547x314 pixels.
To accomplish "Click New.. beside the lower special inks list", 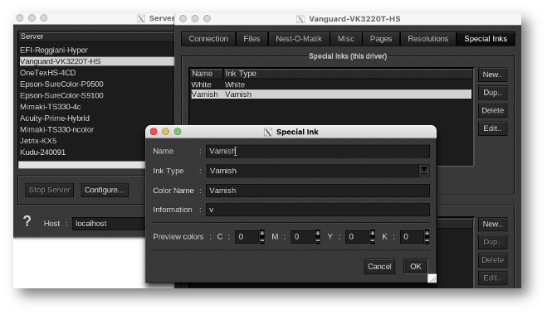I will pyautogui.click(x=492, y=225).
